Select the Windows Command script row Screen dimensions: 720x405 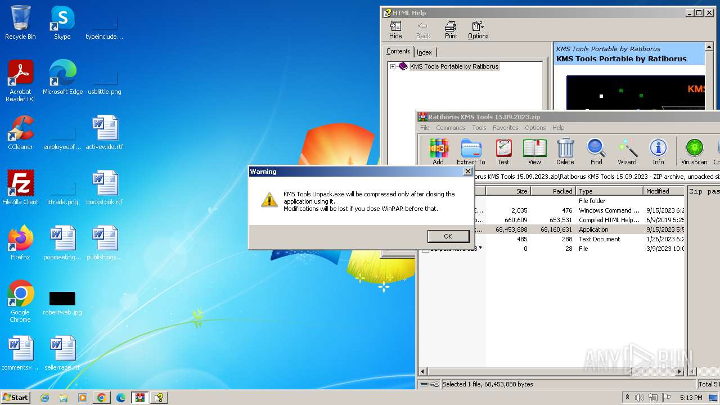(551, 210)
